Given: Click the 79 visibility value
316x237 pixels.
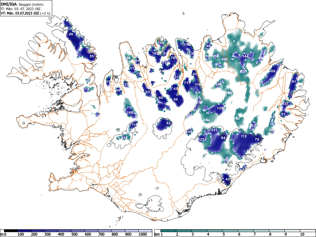Looking at the screenshot, I should click(x=257, y=139).
